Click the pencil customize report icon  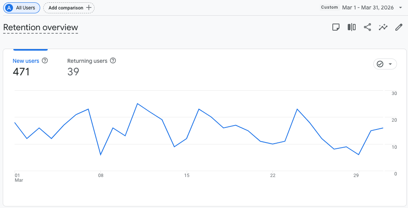(x=399, y=27)
